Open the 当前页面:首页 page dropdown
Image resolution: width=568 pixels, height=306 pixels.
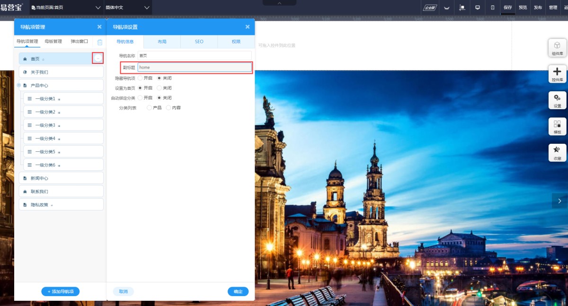coord(66,8)
